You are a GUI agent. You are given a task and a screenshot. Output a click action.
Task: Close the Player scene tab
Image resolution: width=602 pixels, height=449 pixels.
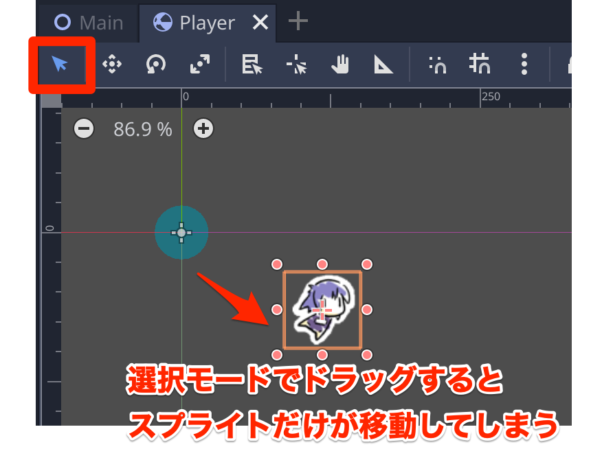click(260, 22)
